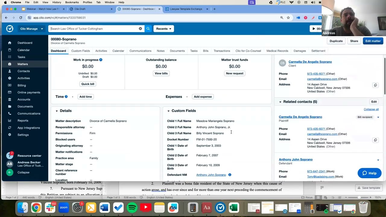386x217 pixels.
Task: Click Work in progress info icon
Action: pyautogui.click(x=101, y=60)
